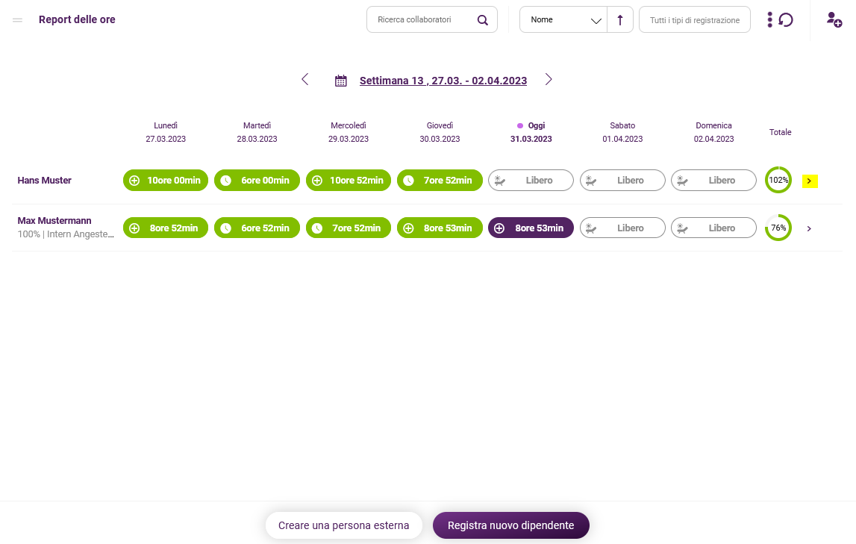Click the Max Mustermann name
The width and height of the screenshot is (856, 544).
[54, 221]
